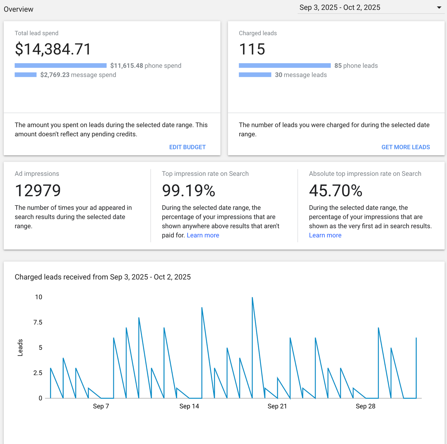Select the Charged leads count 115
The image size is (447, 444).
coord(252,49)
